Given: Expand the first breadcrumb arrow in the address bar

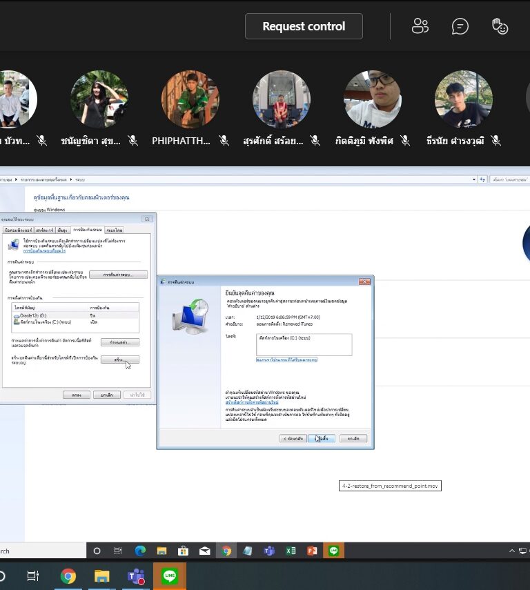Looking at the screenshot, I should click(x=16, y=180).
